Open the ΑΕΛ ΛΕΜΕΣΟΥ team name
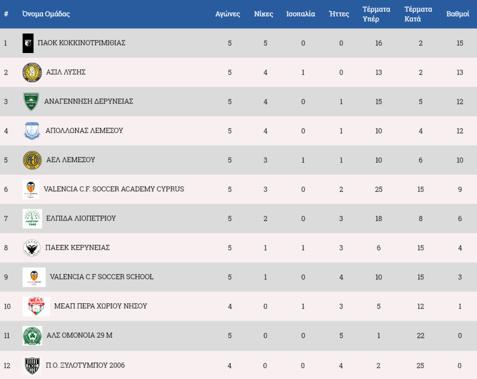Image resolution: width=477 pixels, height=379 pixels. point(70,160)
